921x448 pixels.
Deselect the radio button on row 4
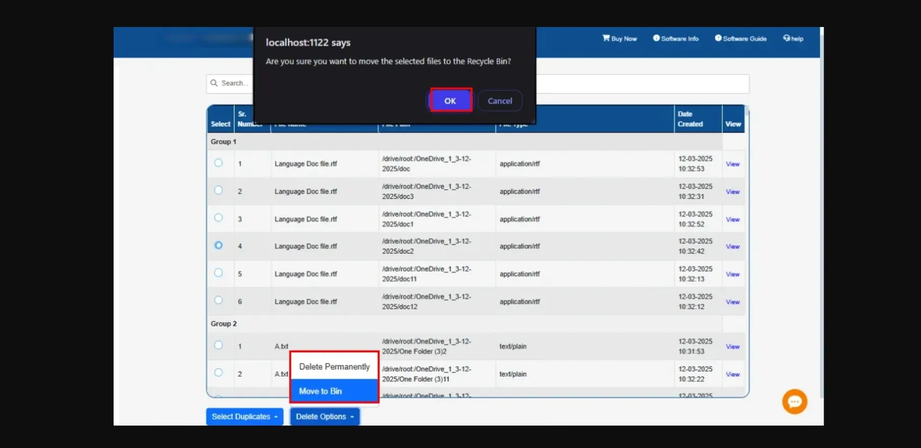(x=219, y=245)
